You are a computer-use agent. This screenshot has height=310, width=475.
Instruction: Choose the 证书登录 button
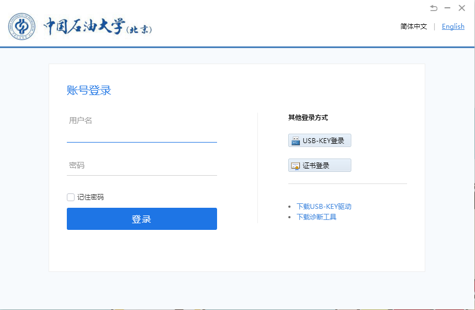coord(320,165)
